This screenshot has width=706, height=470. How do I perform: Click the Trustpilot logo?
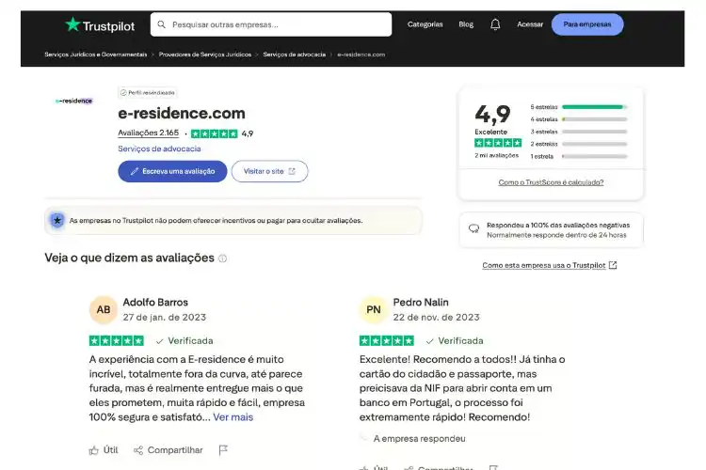coord(100,24)
